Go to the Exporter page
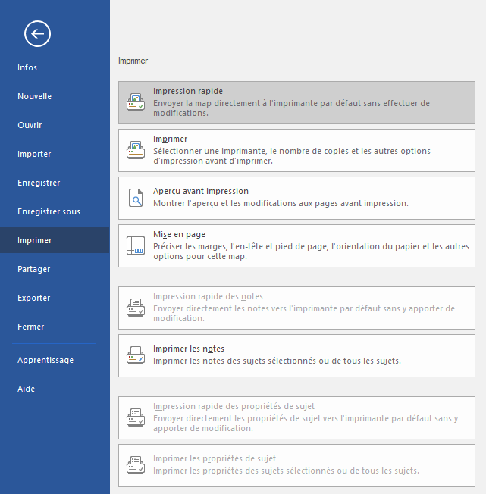486x494 pixels. [x=34, y=298]
